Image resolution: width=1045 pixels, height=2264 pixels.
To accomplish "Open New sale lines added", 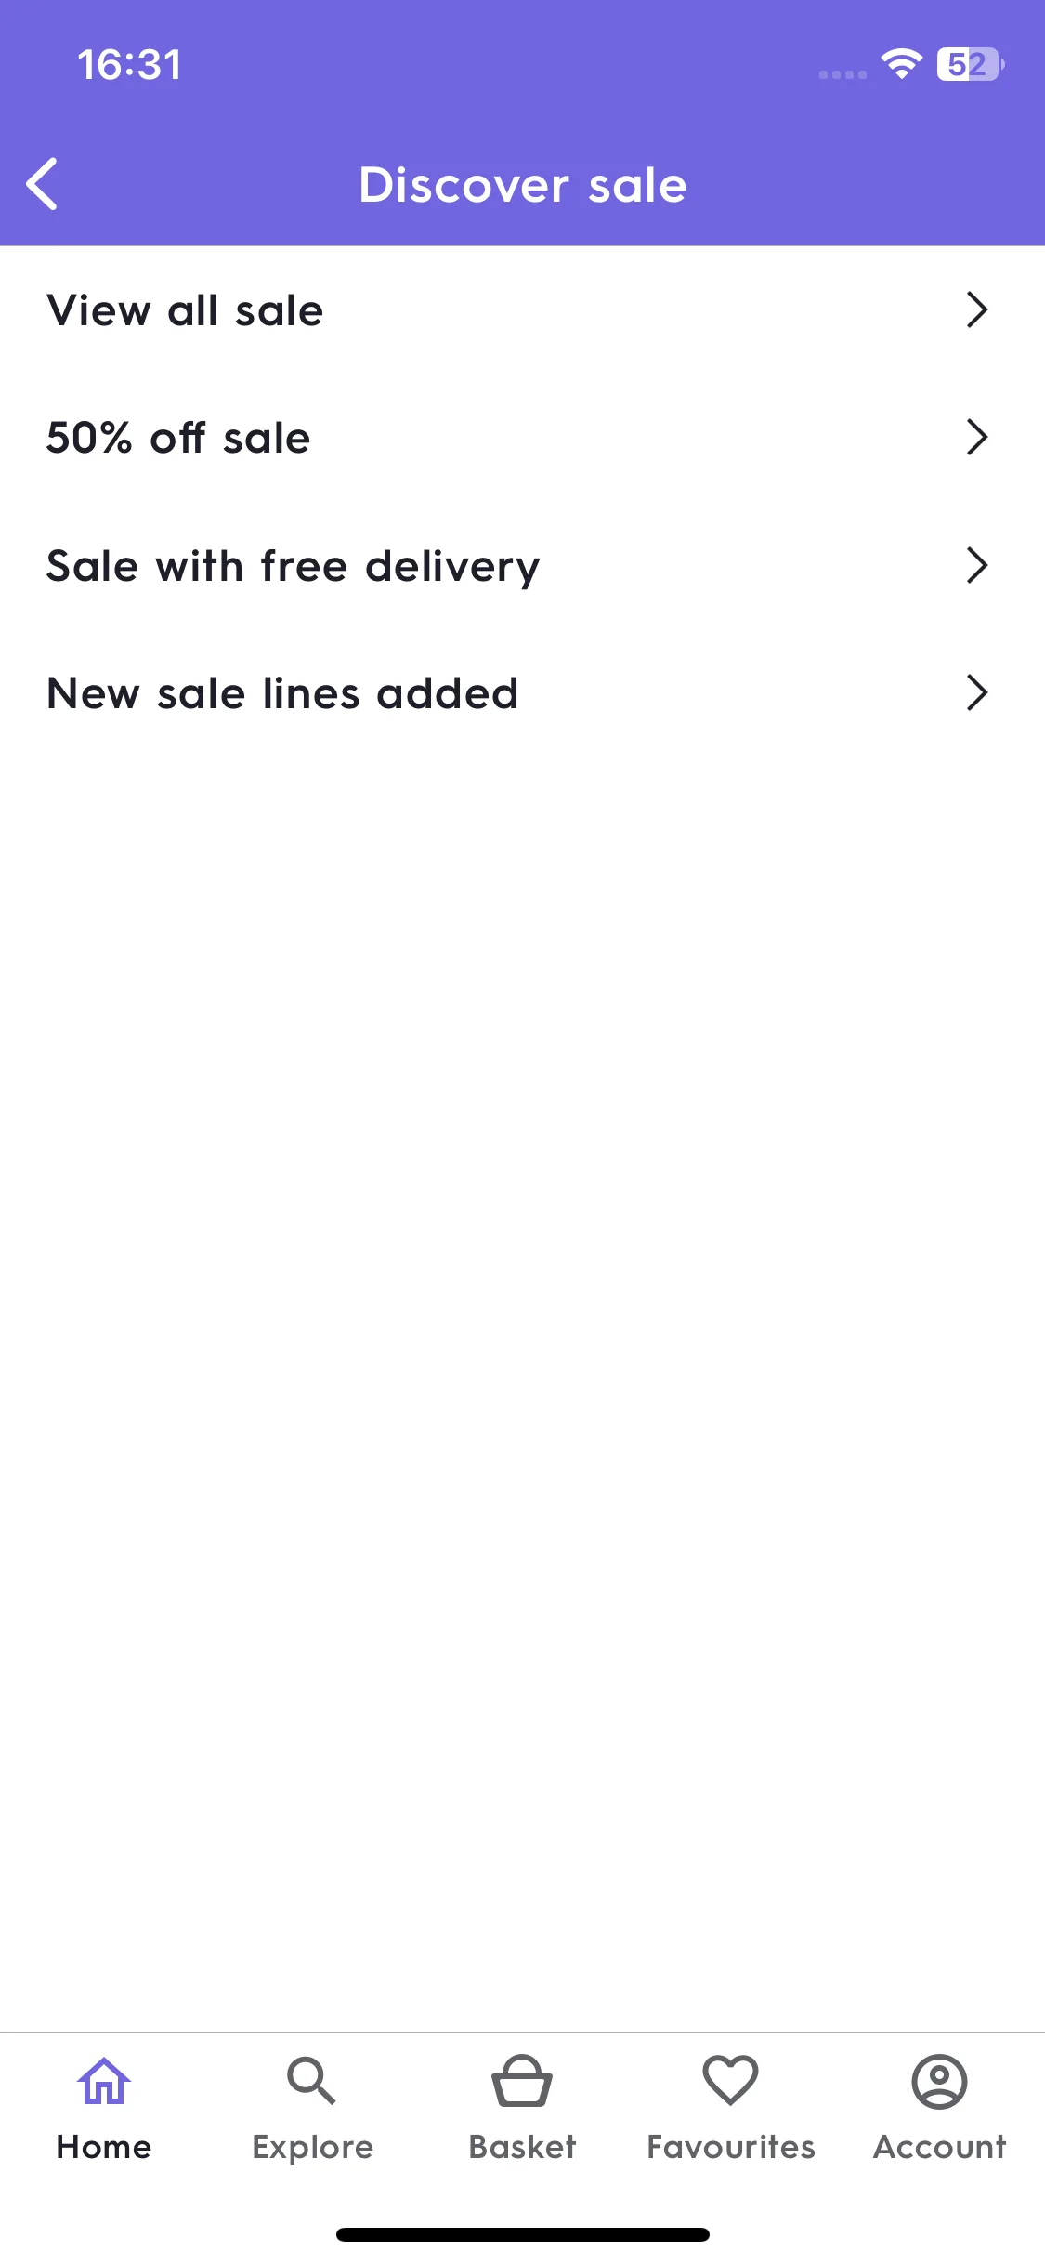I will (x=522, y=692).
